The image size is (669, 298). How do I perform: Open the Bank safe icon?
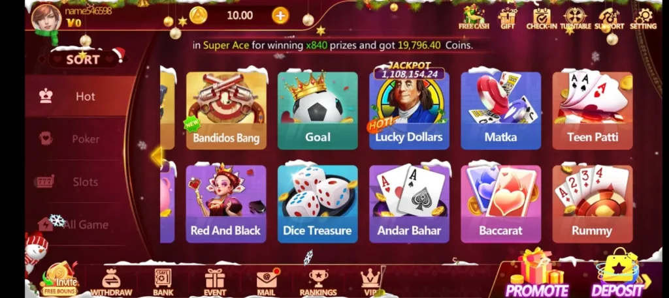(163, 282)
